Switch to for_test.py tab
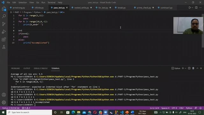The height and width of the screenshot is (115, 204). (x=103, y=8)
